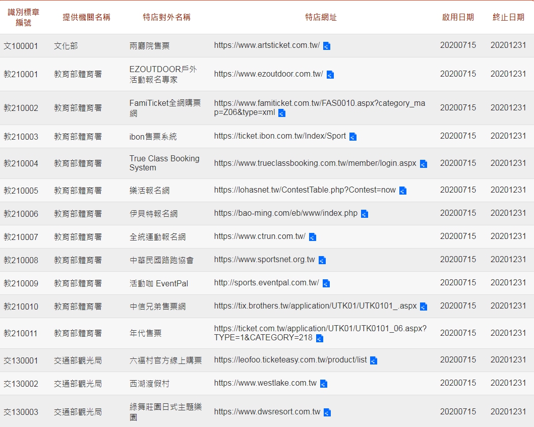Click the 特店對外名稱 column header
The height and width of the screenshot is (427, 534).
pyautogui.click(x=166, y=17)
